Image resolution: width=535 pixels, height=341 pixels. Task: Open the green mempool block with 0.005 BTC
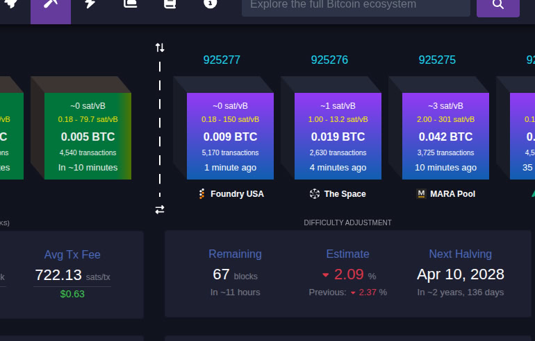pos(88,136)
